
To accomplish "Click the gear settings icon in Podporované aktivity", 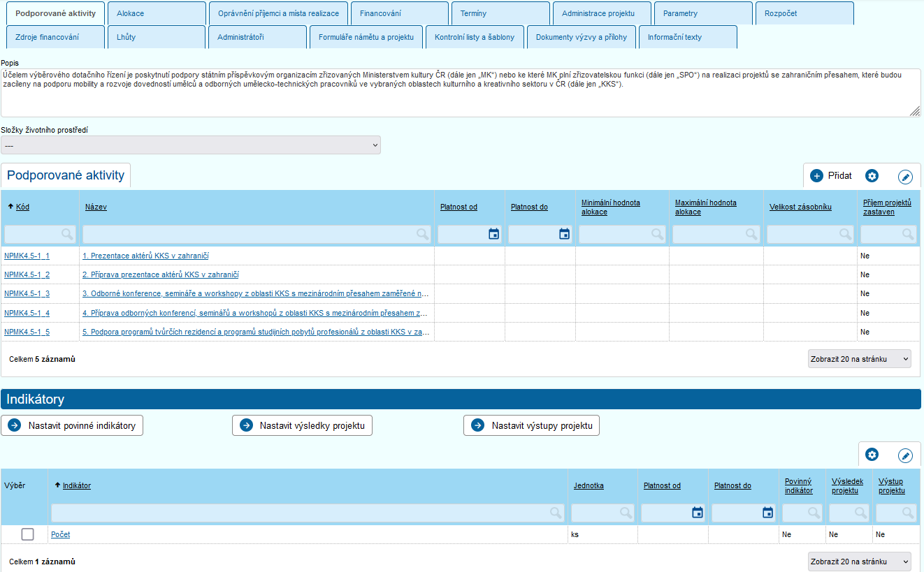I will [872, 176].
